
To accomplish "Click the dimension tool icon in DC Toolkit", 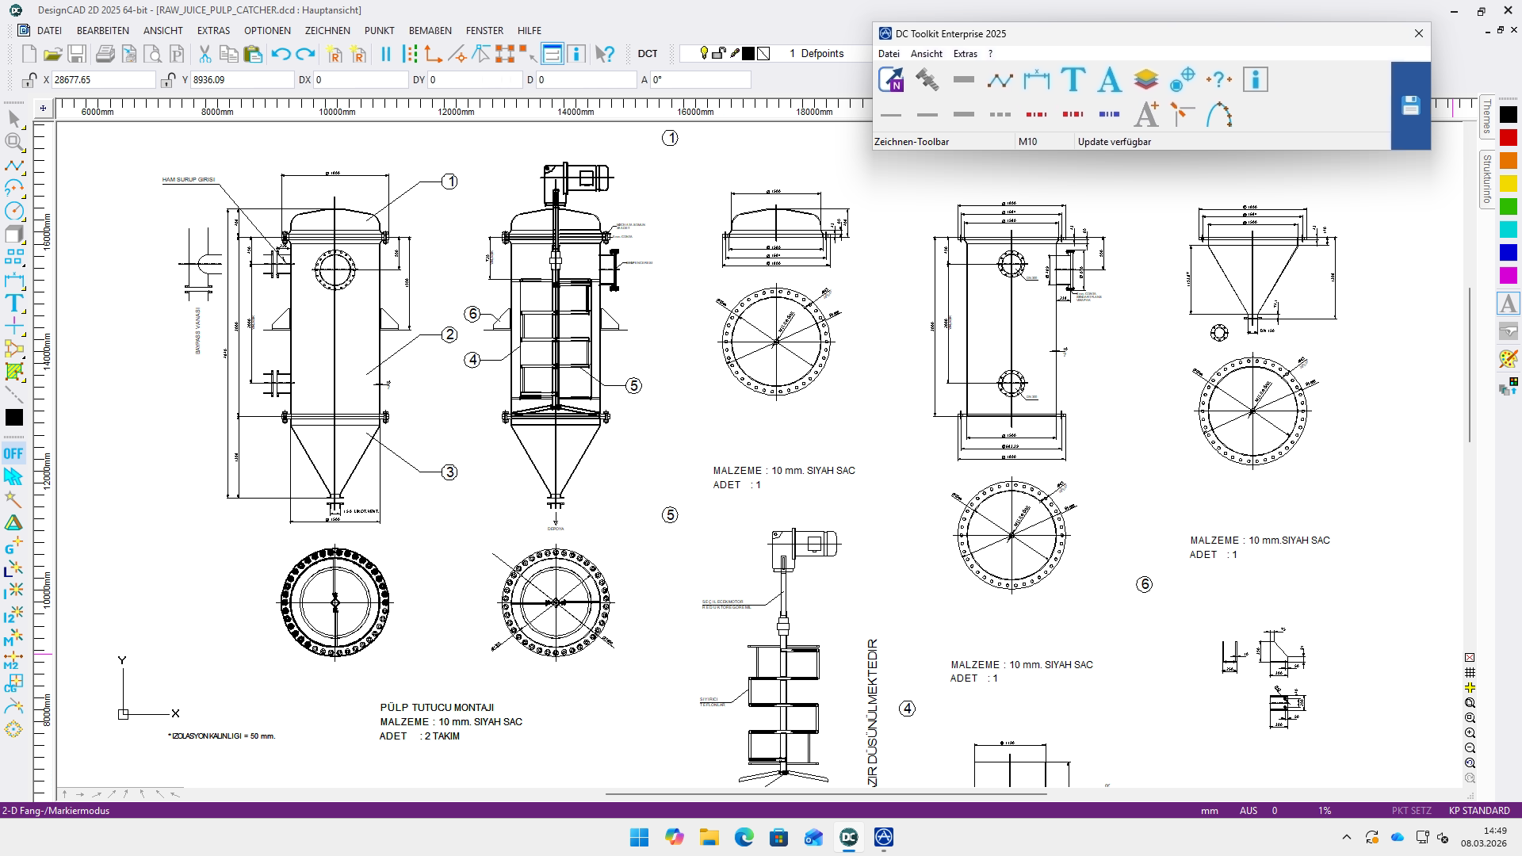I will (1036, 79).
